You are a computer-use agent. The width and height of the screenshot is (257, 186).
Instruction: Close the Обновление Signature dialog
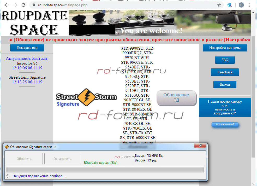click(x=200, y=146)
